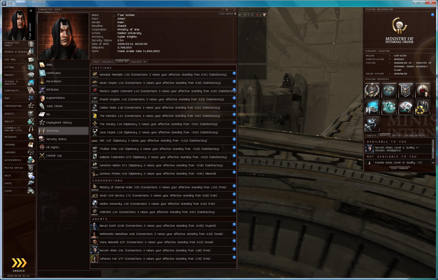Show info for Jove Empire standing row
The height and width of the screenshot is (280, 438).
click(x=234, y=131)
